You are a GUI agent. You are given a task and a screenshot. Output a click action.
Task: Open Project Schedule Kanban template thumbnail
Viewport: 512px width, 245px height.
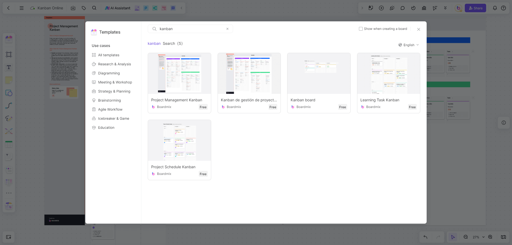click(x=179, y=140)
